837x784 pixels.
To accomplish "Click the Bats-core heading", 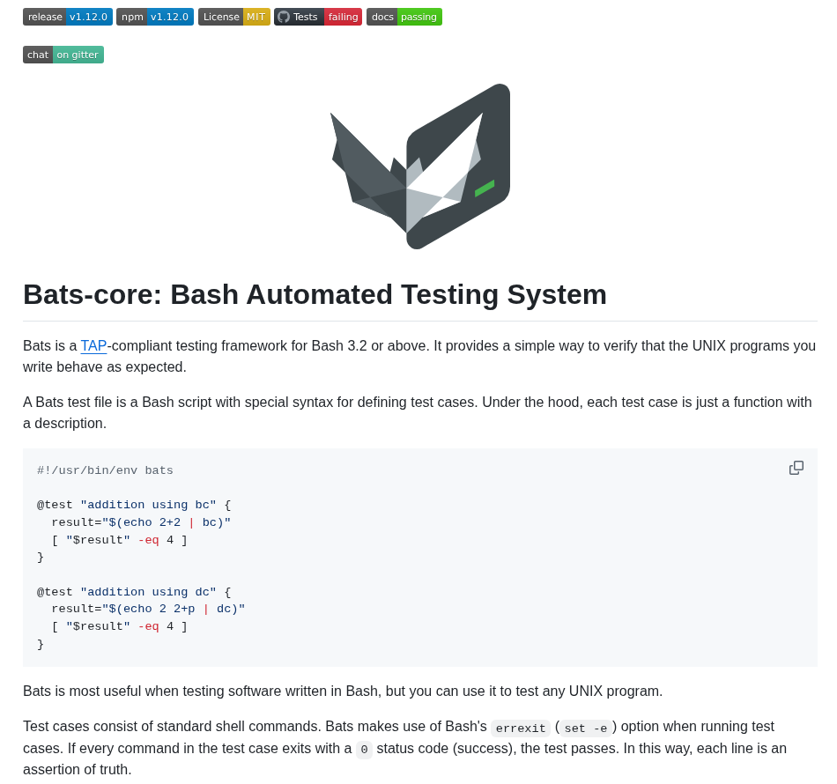I will (315, 294).
